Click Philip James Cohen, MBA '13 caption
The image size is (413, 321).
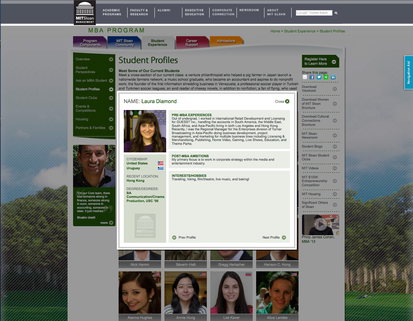[x=318, y=239]
